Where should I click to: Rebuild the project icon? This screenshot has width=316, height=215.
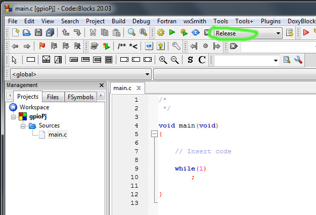196,32
